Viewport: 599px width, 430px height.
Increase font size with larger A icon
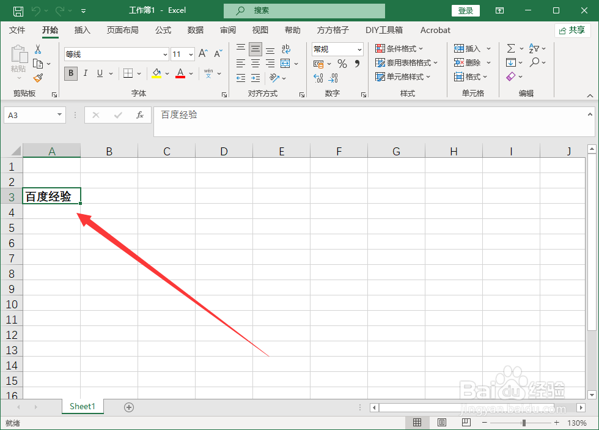[x=203, y=53]
